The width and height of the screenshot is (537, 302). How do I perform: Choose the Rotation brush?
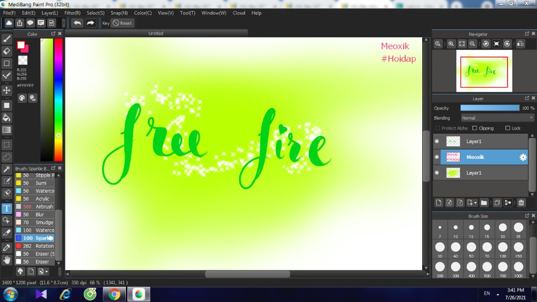35,246
